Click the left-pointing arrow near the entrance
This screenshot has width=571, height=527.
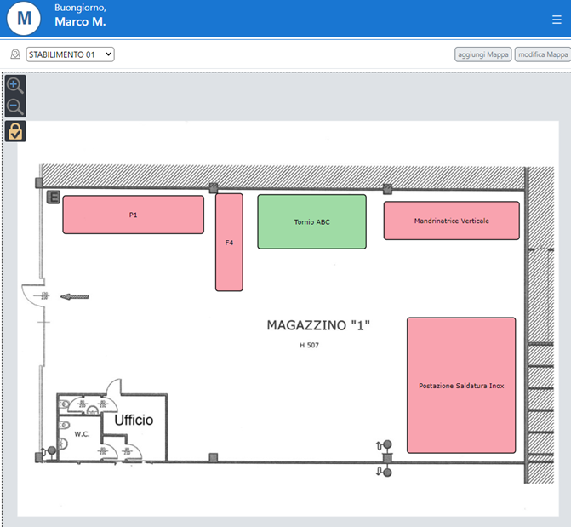point(76,296)
